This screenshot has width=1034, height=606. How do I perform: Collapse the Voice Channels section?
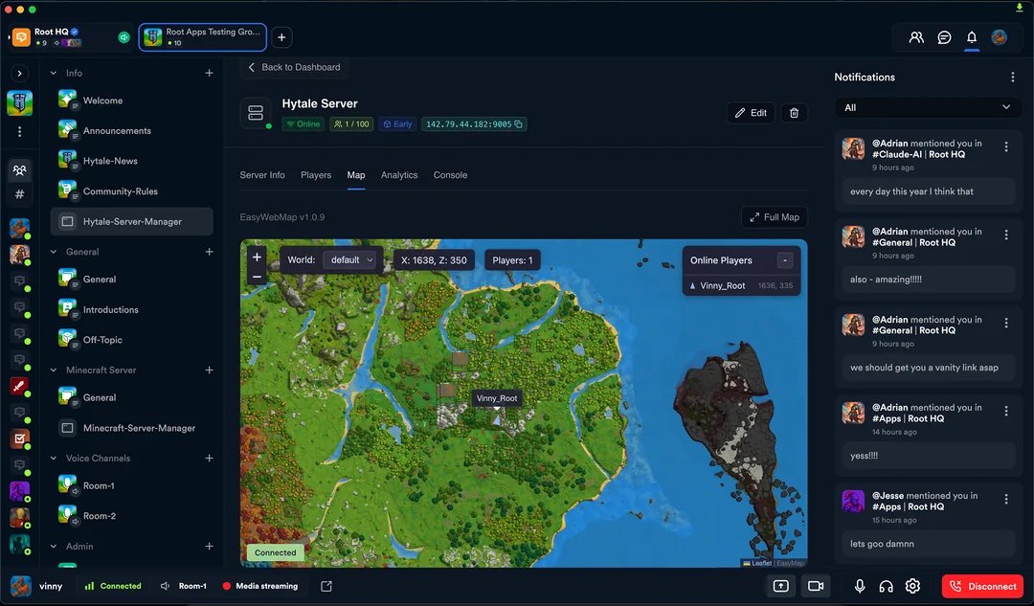click(55, 458)
